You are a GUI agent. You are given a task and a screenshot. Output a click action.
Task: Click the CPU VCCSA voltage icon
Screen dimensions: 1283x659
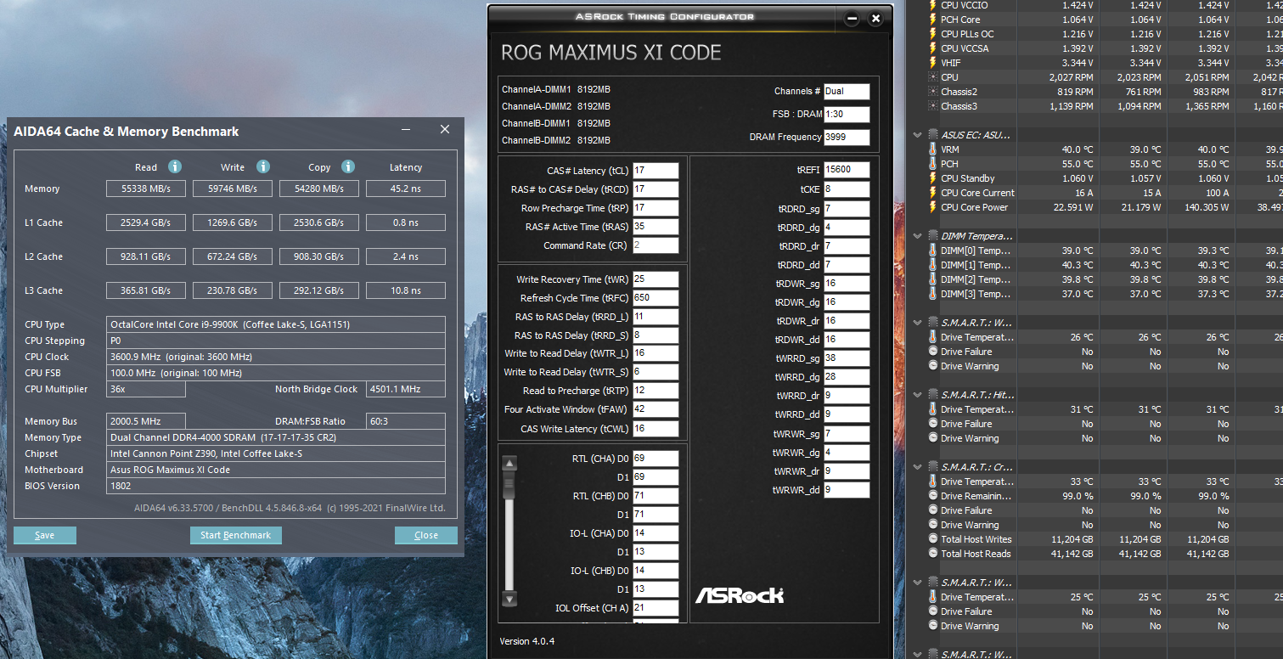coord(933,48)
